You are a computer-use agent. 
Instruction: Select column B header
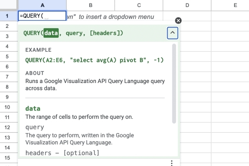click(x=91, y=5)
